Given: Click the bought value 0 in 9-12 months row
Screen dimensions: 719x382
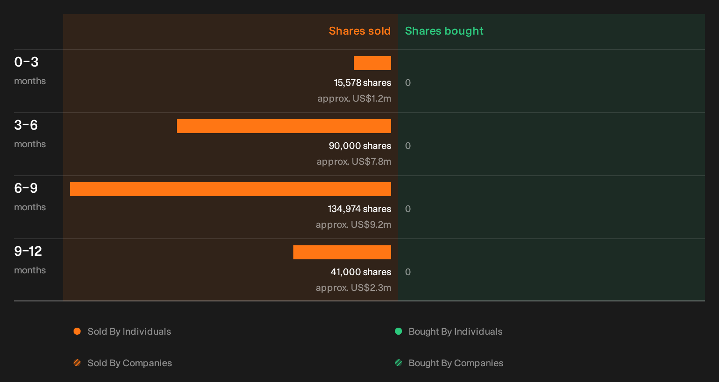Looking at the screenshot, I should (408, 272).
